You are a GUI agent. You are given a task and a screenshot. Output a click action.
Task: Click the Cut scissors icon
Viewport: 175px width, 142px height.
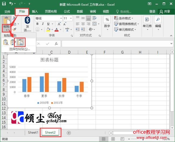click(x=14, y=18)
